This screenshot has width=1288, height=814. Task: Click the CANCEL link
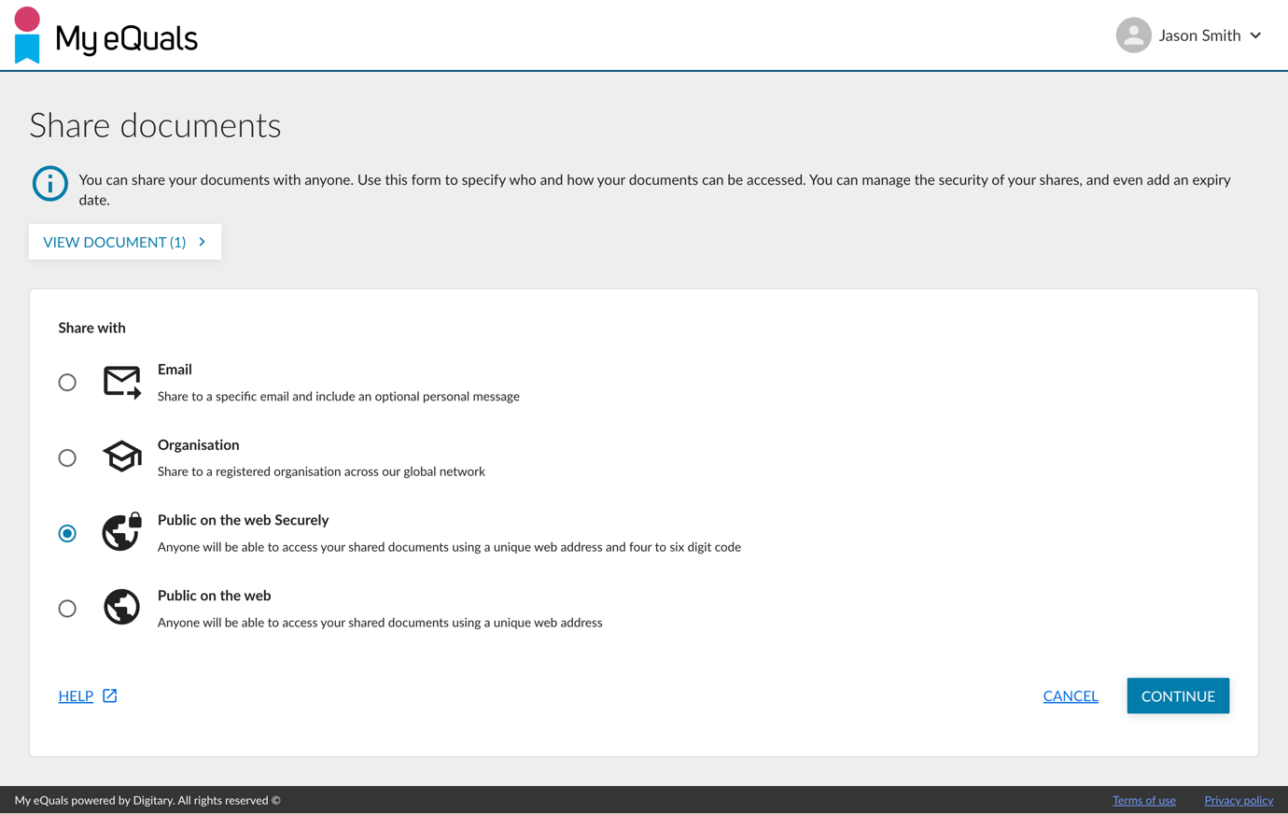1071,696
